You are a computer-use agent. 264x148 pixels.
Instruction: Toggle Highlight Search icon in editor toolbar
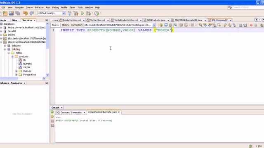pyautogui.click(x=214, y=25)
